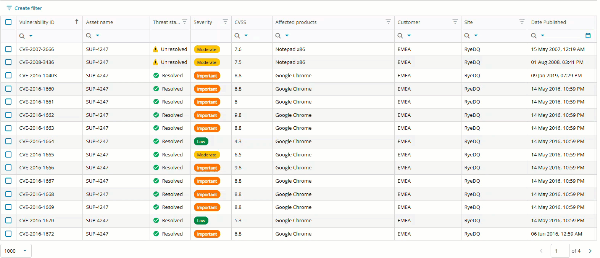The image size is (600, 258).
Task: Select the checkbox for CVE-2016-10403
Action: [8, 75]
